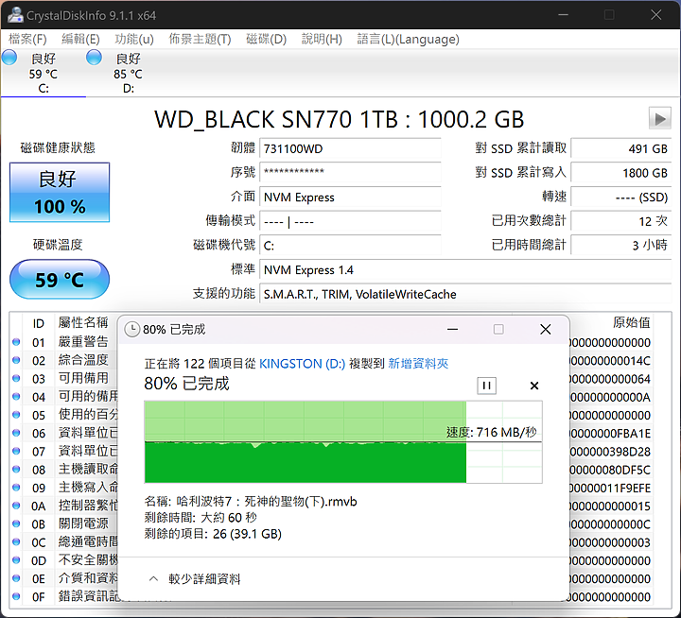This screenshot has width=681, height=618.
Task: Click the status dot for attribute 02 綜合溫度
Action: (x=16, y=360)
